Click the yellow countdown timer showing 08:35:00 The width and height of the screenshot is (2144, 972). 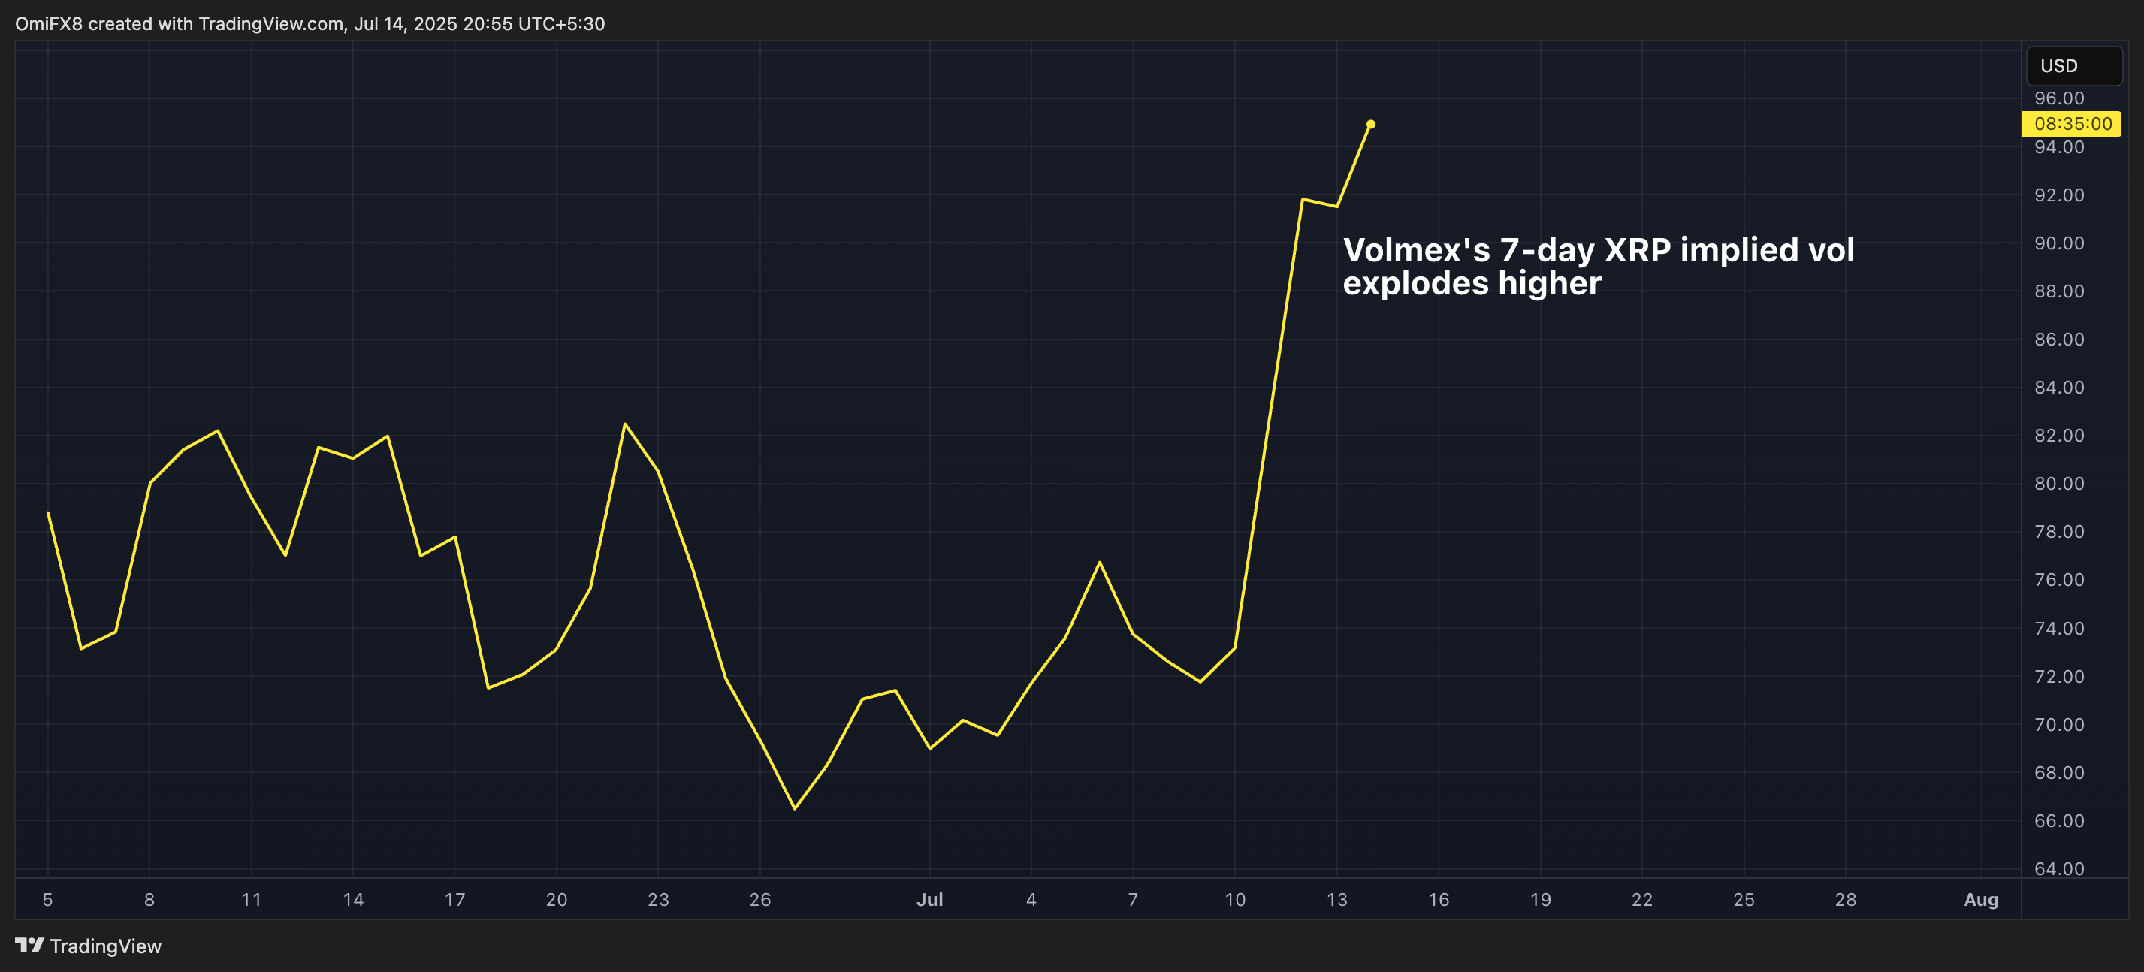[2073, 123]
